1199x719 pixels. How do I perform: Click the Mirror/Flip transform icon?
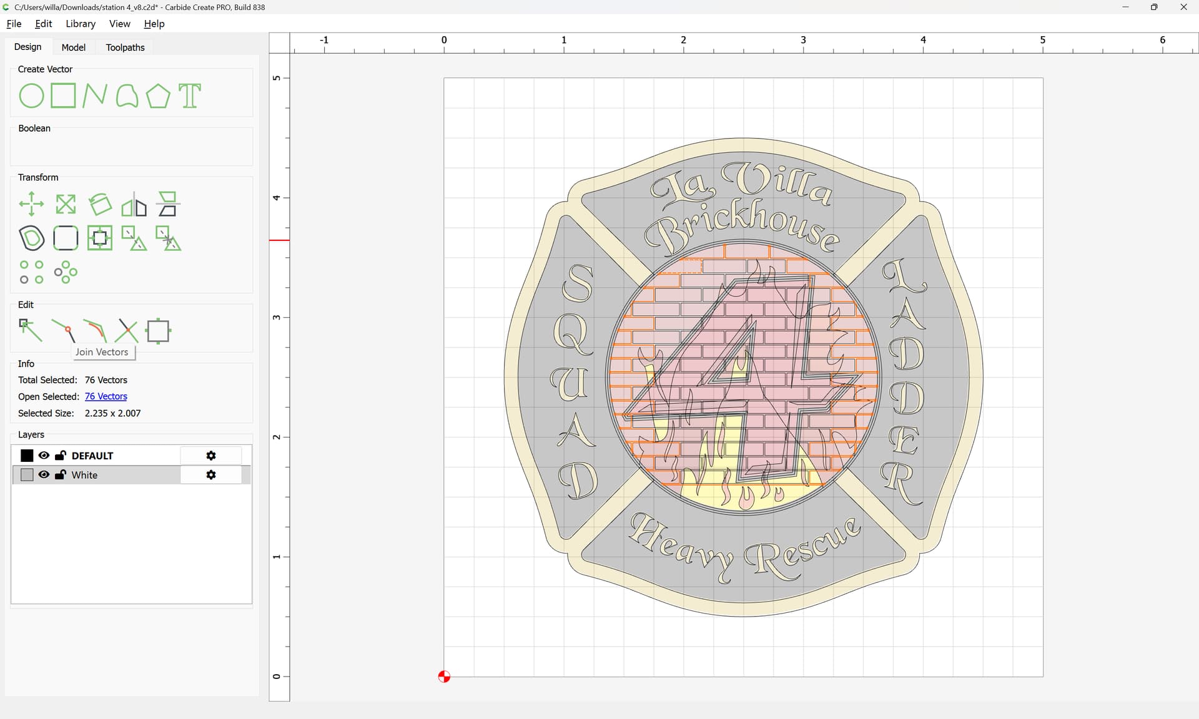(x=134, y=204)
